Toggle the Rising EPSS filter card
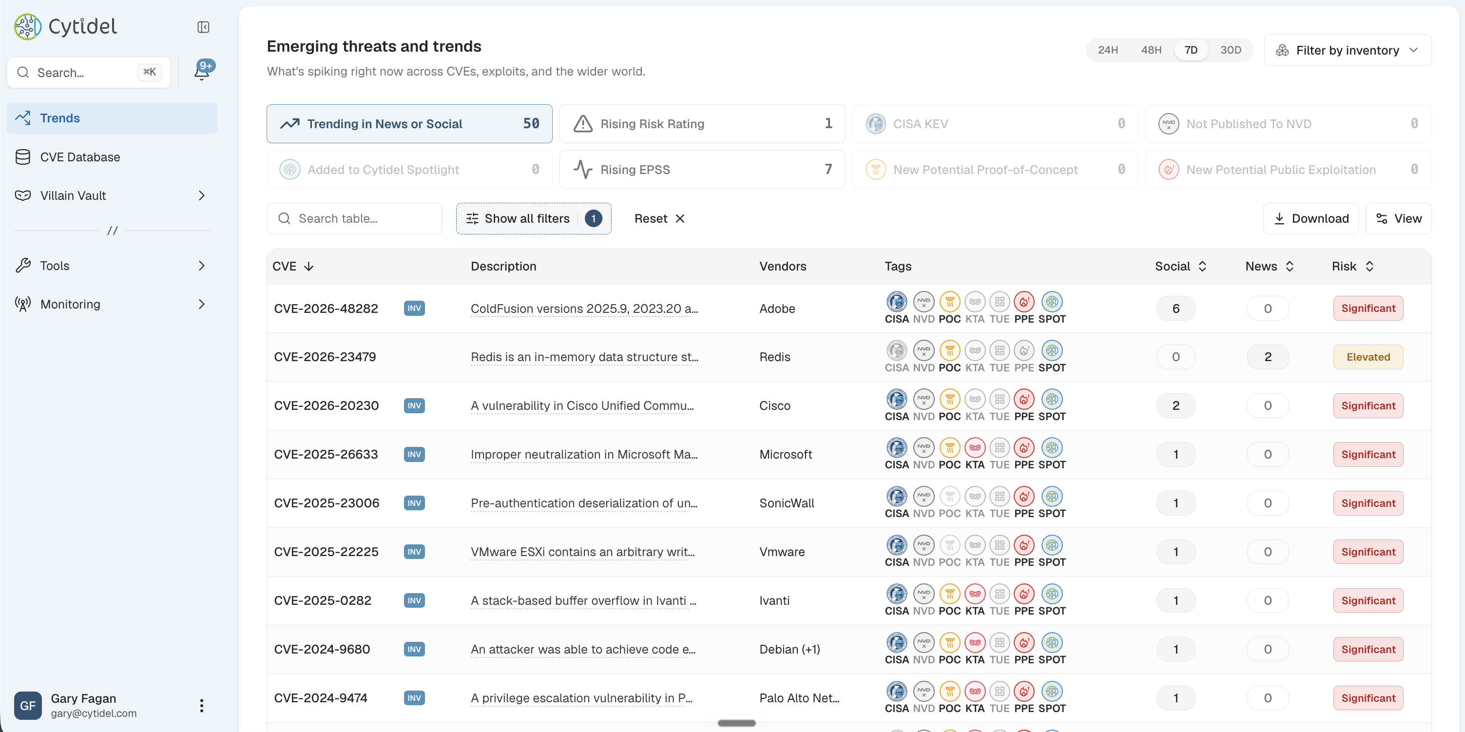Screen dimensions: 1465x732 [x=702, y=170]
